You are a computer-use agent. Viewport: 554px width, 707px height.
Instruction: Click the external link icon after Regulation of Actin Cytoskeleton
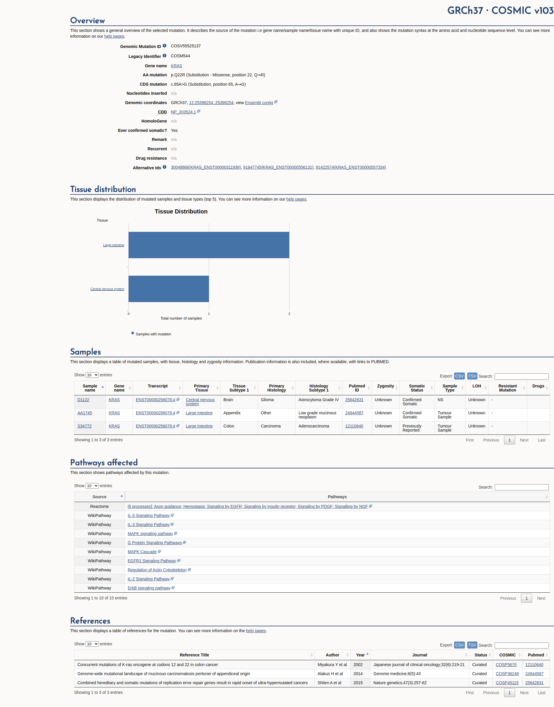point(189,570)
